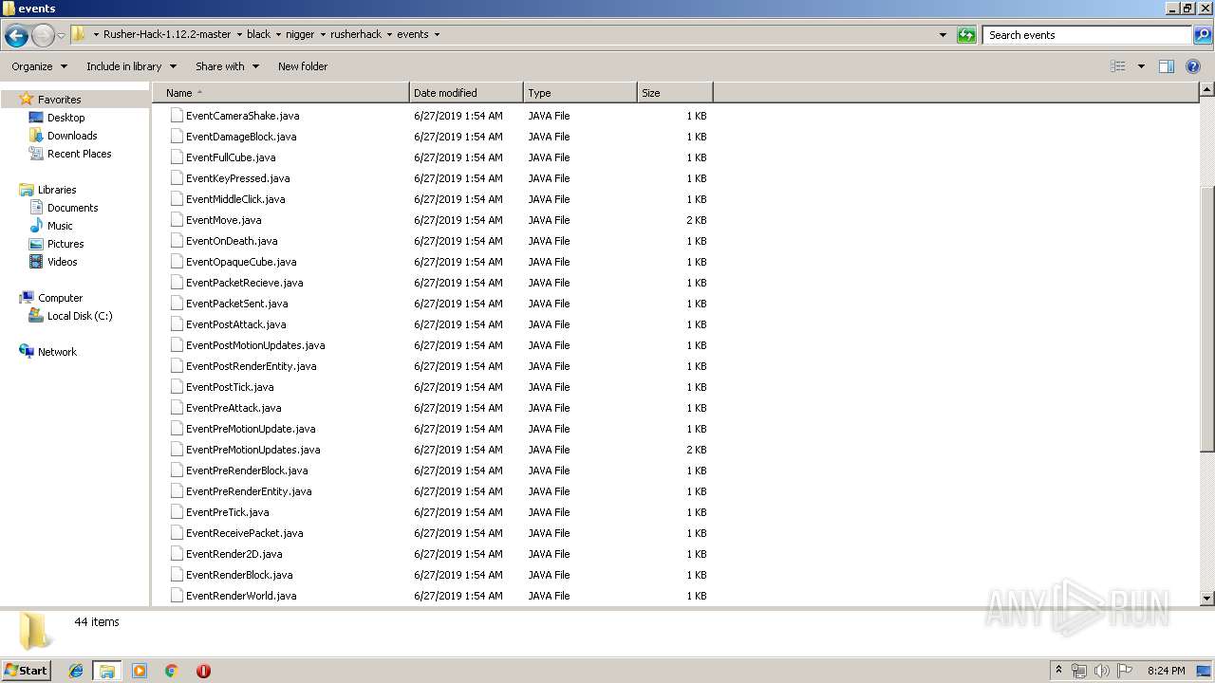Select Computer in navigation pane
The width and height of the screenshot is (1215, 683).
60,298
